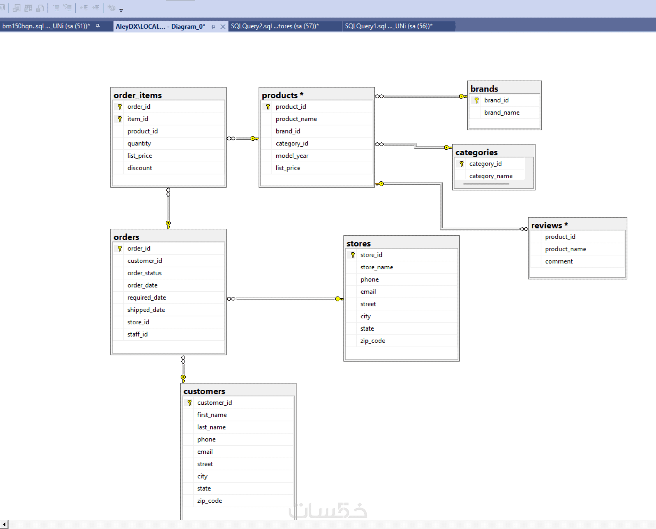656x529 pixels.
Task: Select the order_items to products relationship key endpoint
Action: coord(254,139)
